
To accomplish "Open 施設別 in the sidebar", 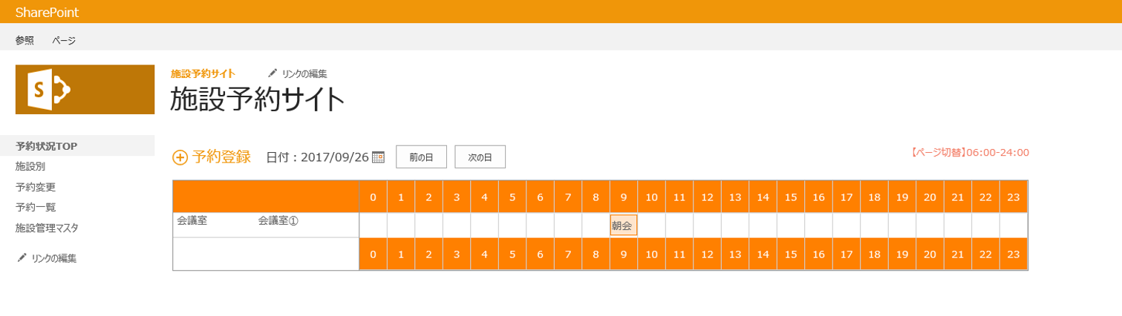I will click(x=30, y=167).
